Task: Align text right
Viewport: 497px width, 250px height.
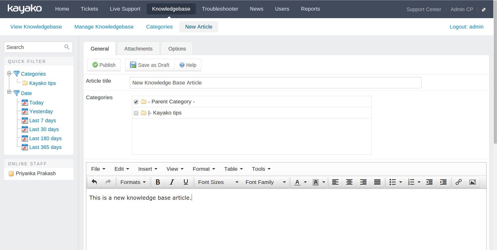Action: 363,182
